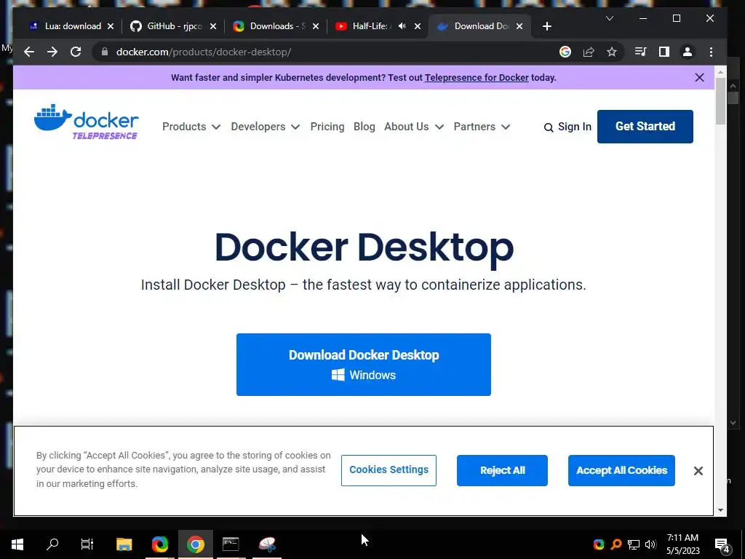This screenshot has width=745, height=559.
Task: Open Windows taskbar search
Action: point(52,544)
